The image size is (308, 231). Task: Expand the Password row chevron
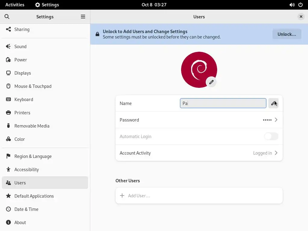[276, 120]
